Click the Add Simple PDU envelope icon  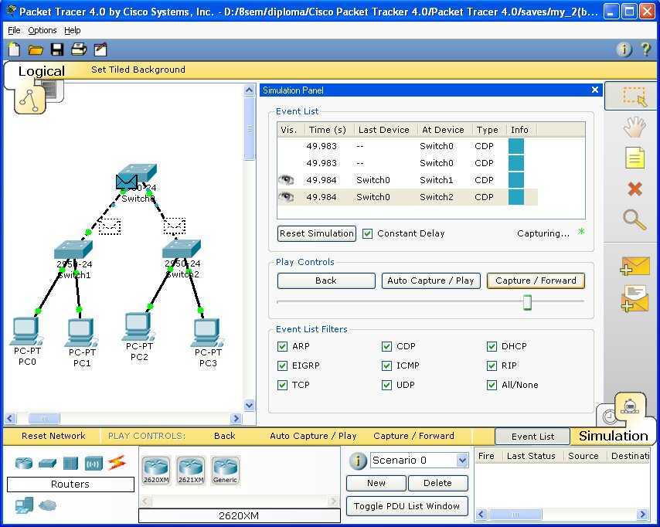(x=634, y=267)
